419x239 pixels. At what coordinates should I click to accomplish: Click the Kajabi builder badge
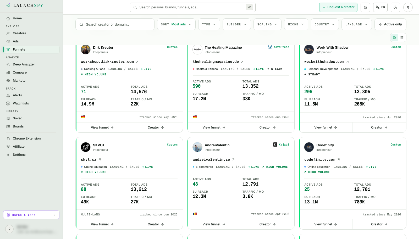coord(281,144)
